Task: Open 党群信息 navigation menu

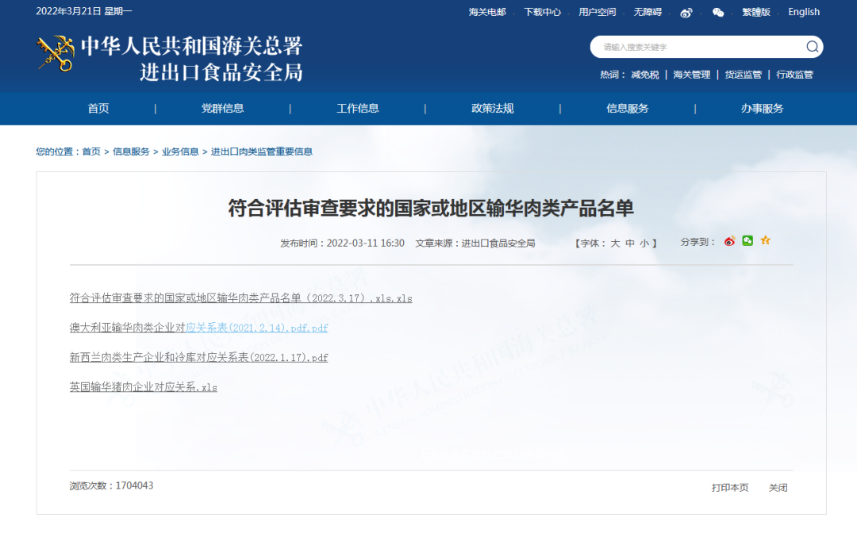Action: (222, 108)
